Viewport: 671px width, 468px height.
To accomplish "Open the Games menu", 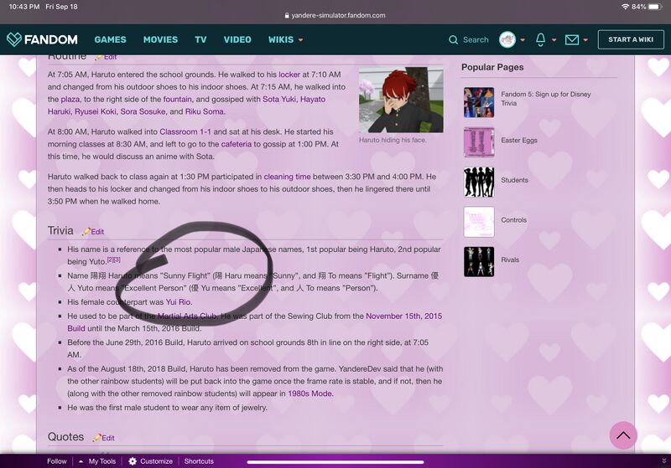I will (110, 39).
